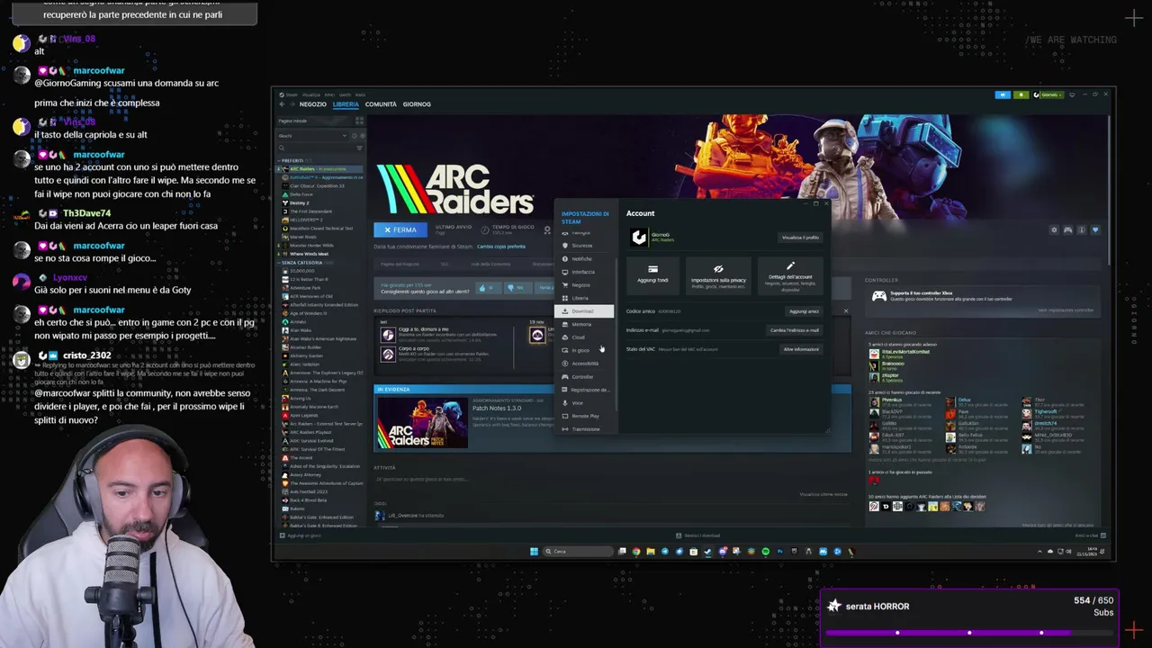Image resolution: width=1152 pixels, height=648 pixels.
Task: Open the Patch Notes 1.3.0 thumbnail
Action: (x=422, y=421)
